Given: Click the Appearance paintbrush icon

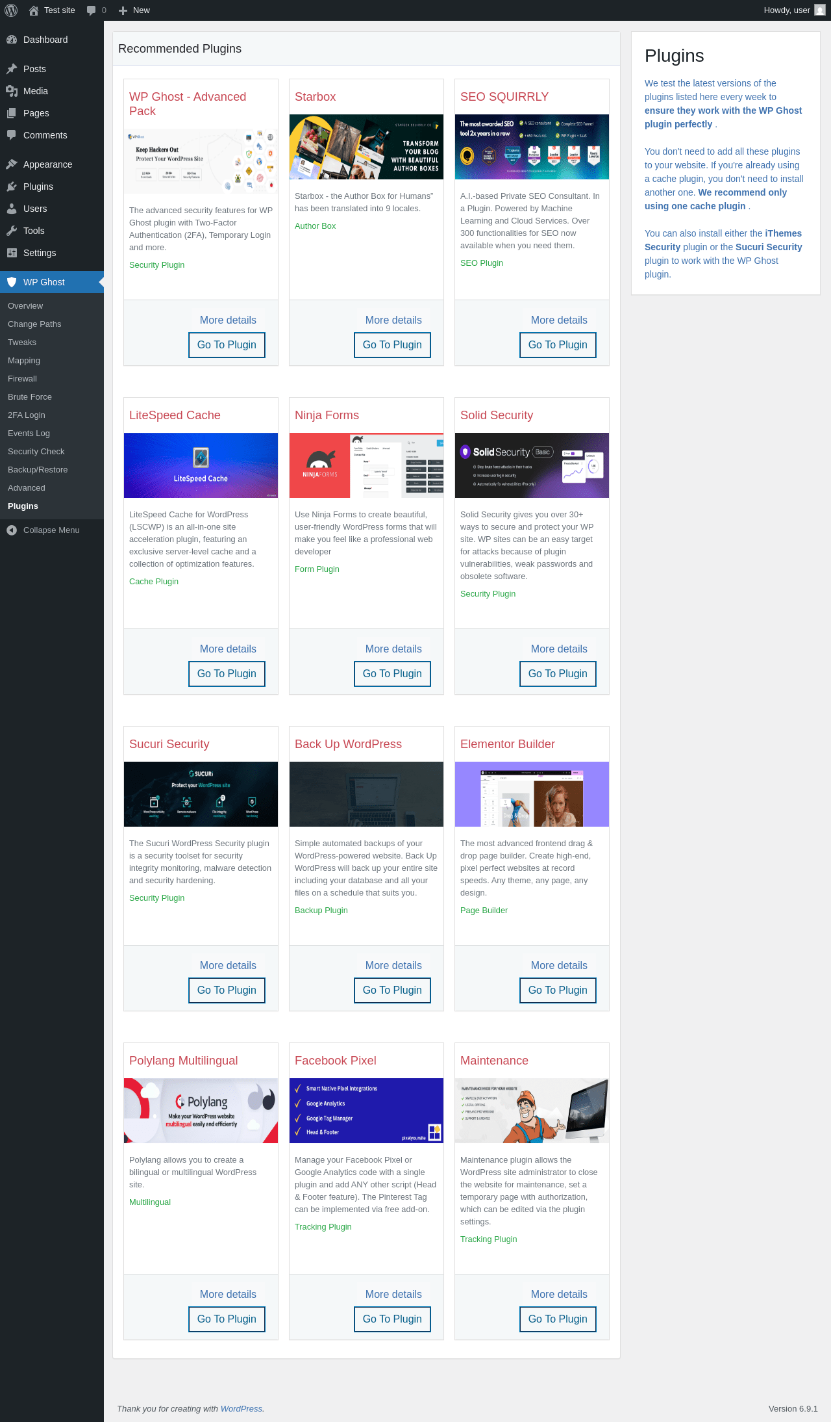Looking at the screenshot, I should coord(12,164).
